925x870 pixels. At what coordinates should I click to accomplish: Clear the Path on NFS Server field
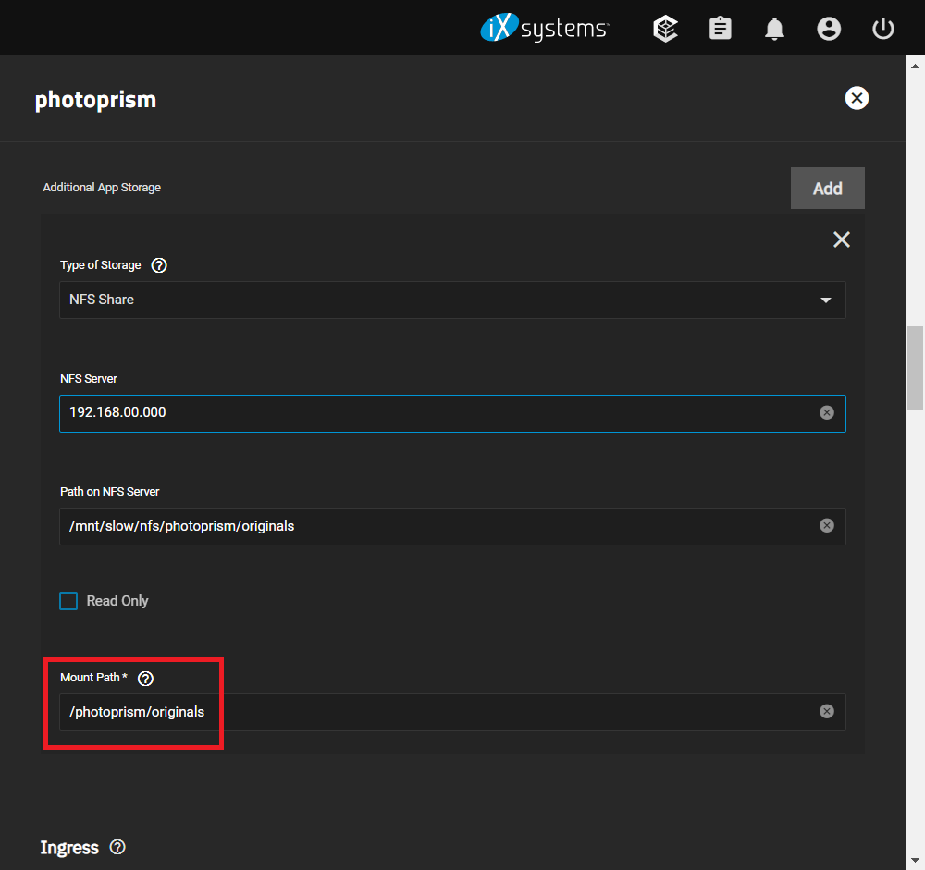tap(826, 525)
